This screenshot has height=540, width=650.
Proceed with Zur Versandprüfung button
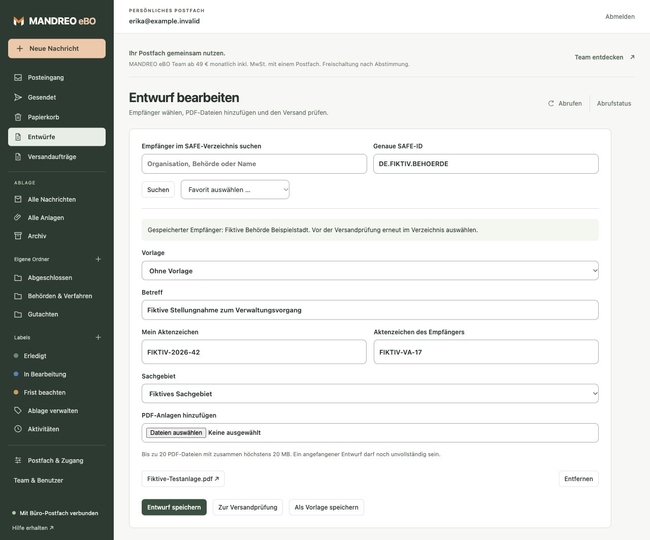point(248,507)
